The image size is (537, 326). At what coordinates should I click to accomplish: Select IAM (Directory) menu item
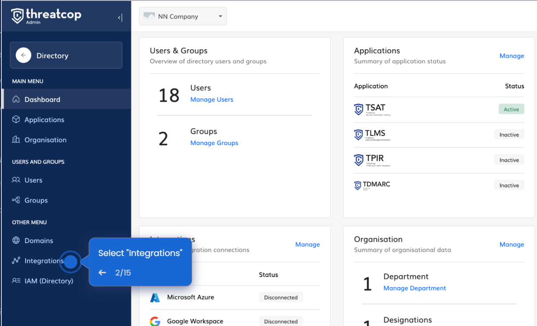coord(48,281)
